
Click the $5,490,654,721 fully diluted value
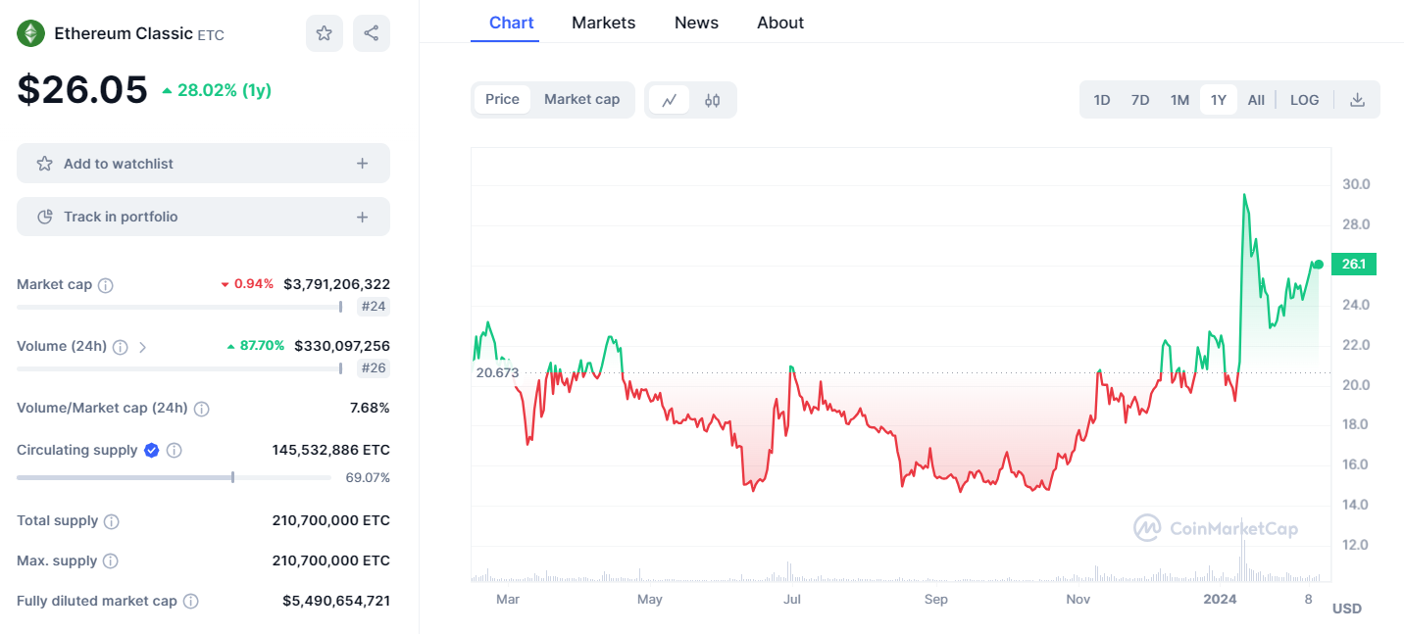[336, 601]
